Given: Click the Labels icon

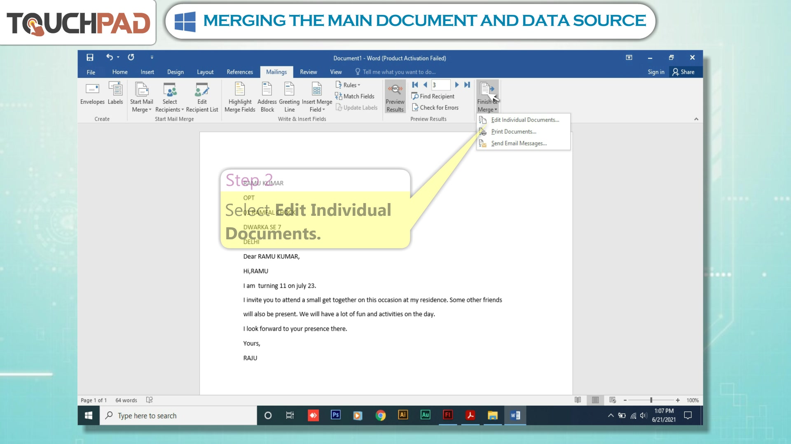Looking at the screenshot, I should [115, 94].
